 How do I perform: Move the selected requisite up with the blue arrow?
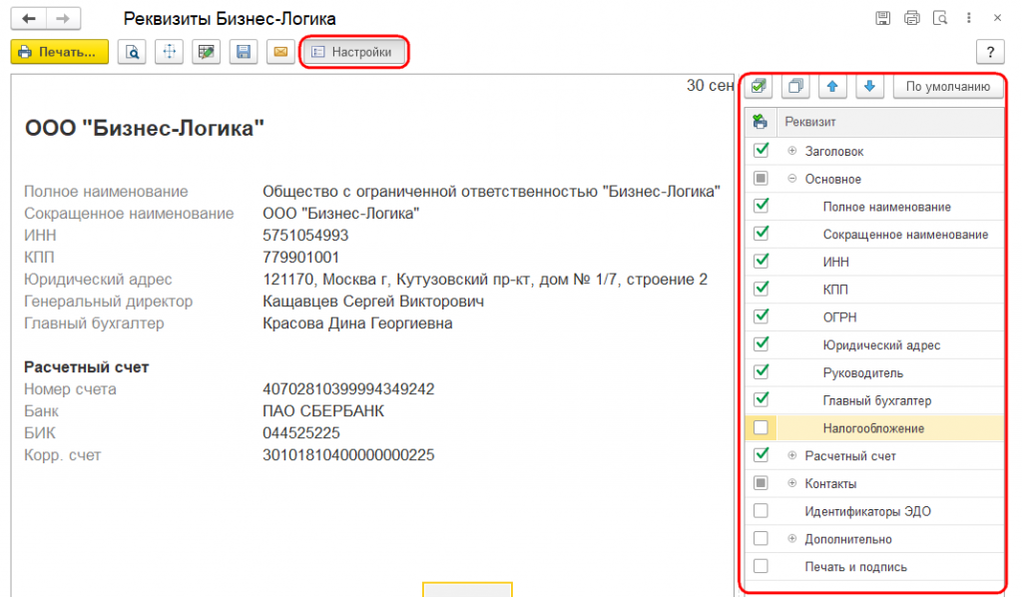click(832, 86)
